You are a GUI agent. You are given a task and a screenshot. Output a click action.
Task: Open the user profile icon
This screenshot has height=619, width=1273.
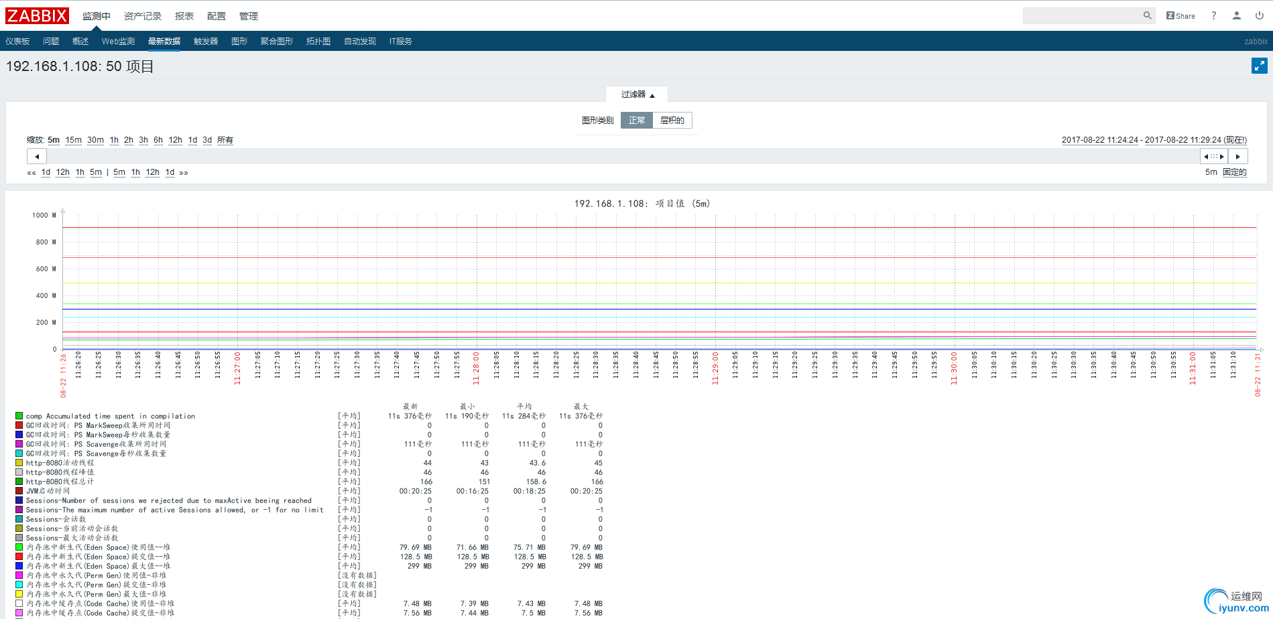pyautogui.click(x=1236, y=15)
